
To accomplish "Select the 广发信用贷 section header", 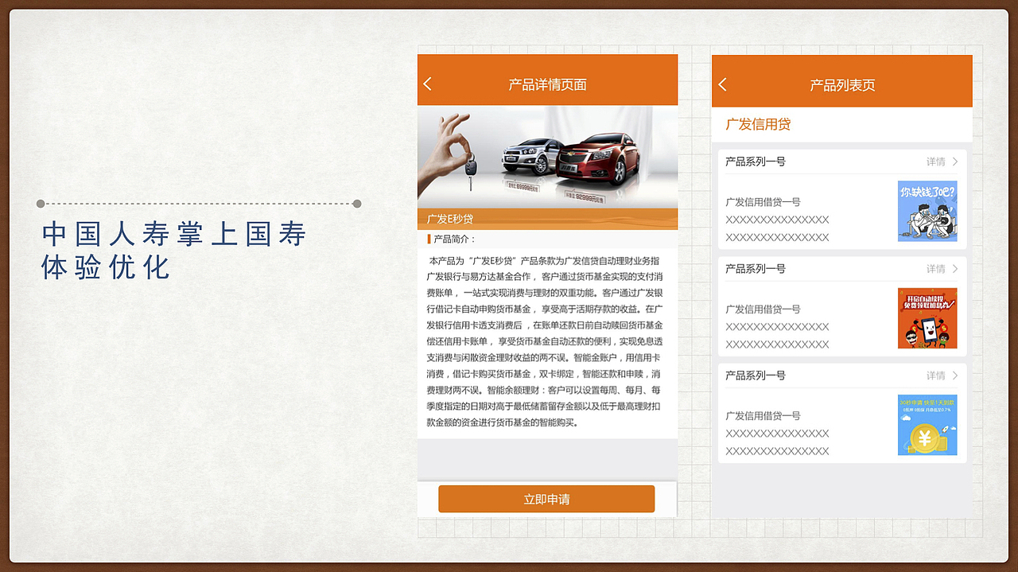I will 758,125.
